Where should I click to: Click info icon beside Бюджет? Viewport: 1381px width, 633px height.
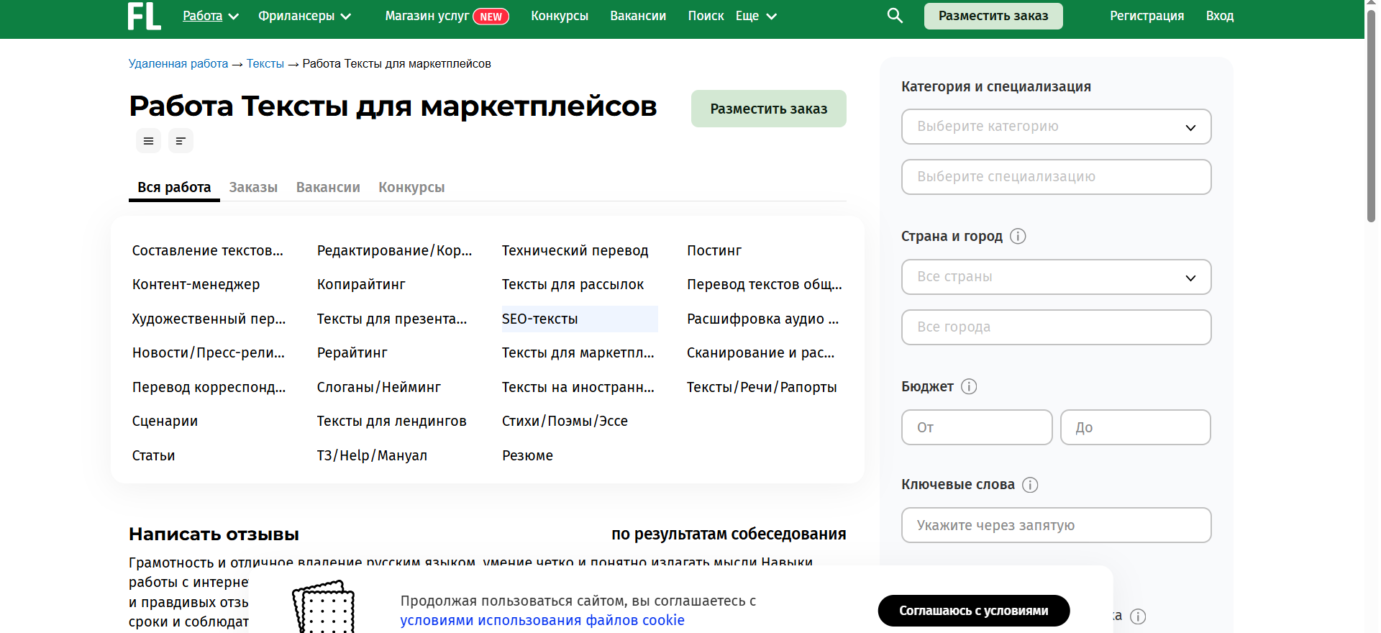coord(969,386)
